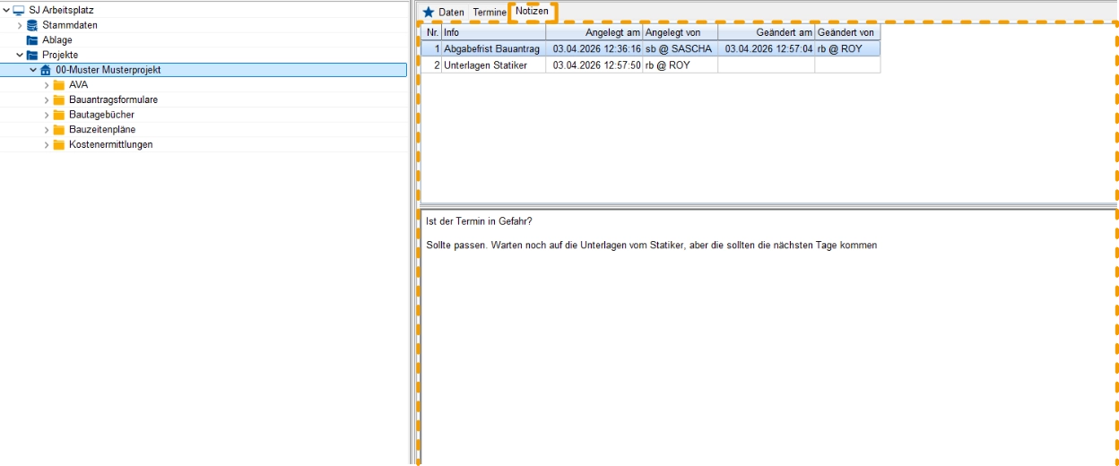Click the Kostenermittlungen folder icon
Viewport: 1119px width, 466px height.
click(x=59, y=144)
